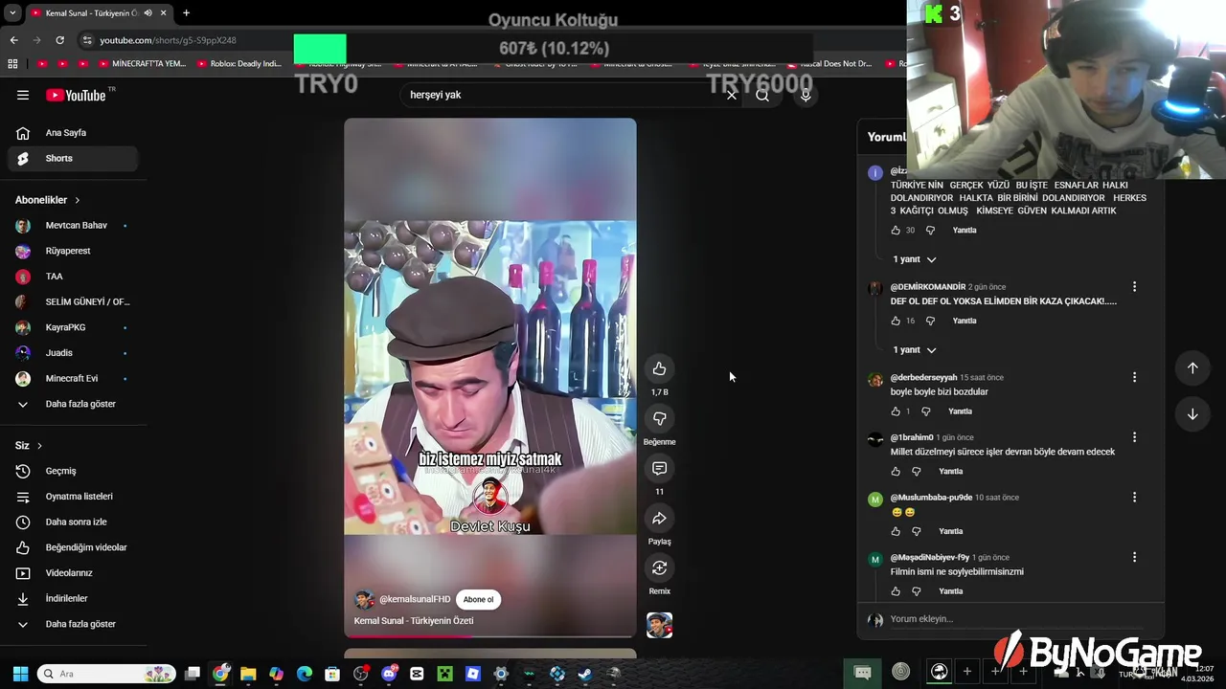Open the YouTube hamburger guide menu
Image resolution: width=1226 pixels, height=689 pixels.
pos(23,95)
